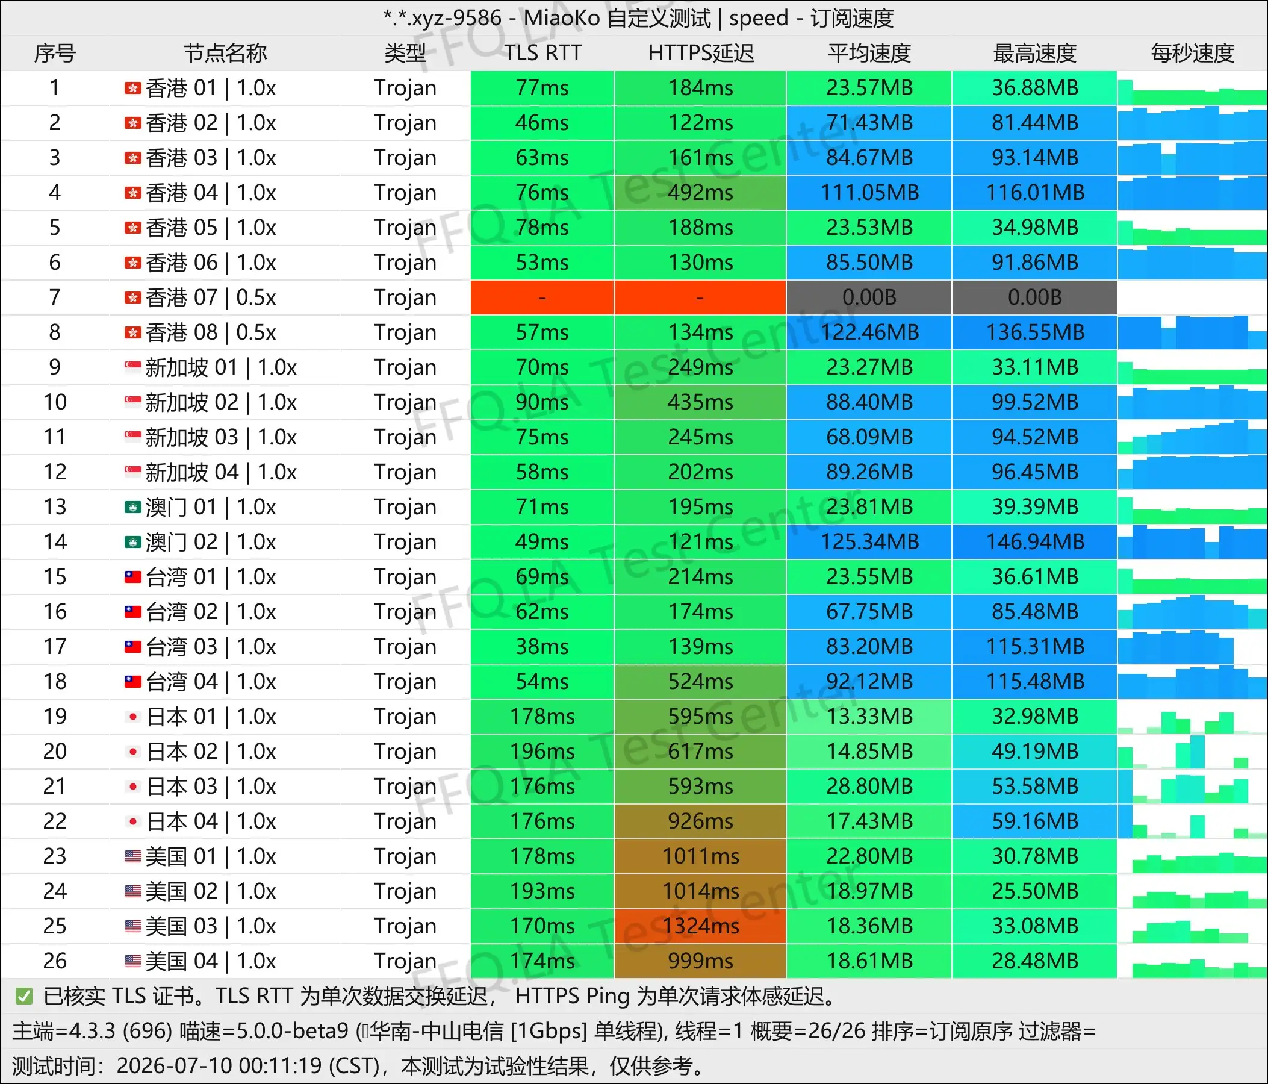Click the 111.05MB average speed cell
The image size is (1268, 1084).
coord(869,193)
